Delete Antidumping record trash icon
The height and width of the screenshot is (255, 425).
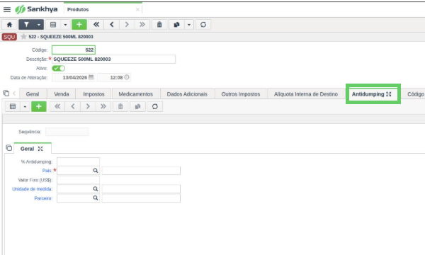click(120, 106)
